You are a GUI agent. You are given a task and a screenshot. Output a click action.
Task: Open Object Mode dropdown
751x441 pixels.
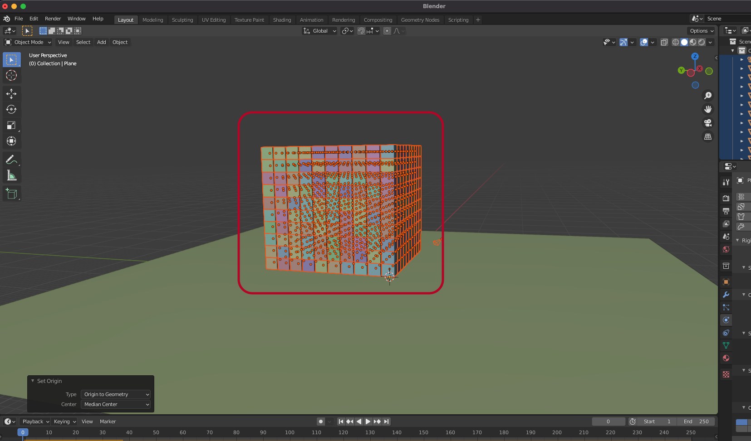(28, 42)
